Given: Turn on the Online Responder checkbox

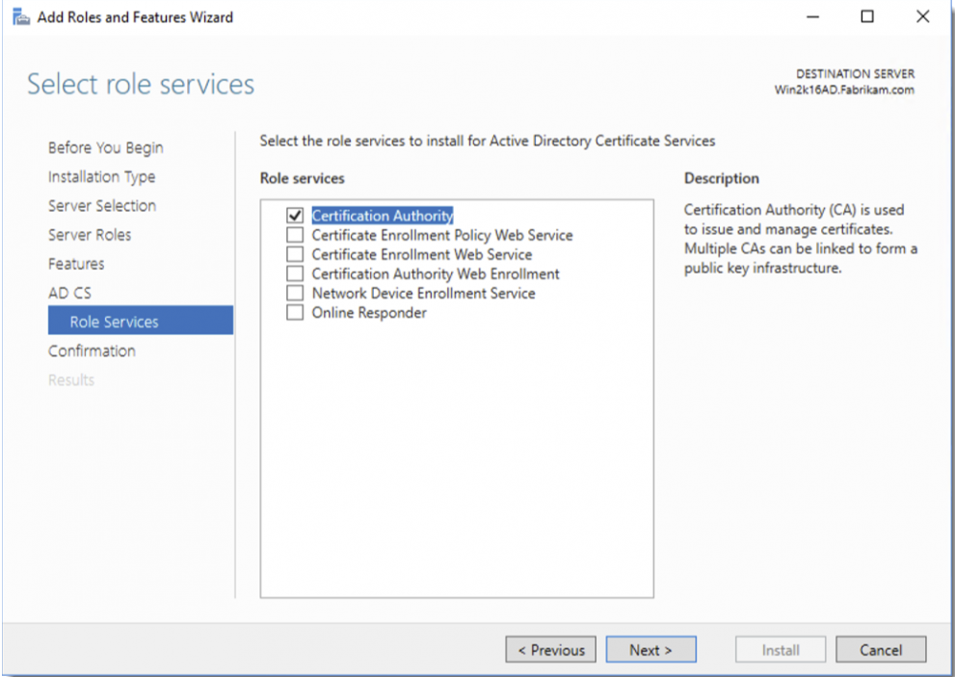Looking at the screenshot, I should coord(295,313).
